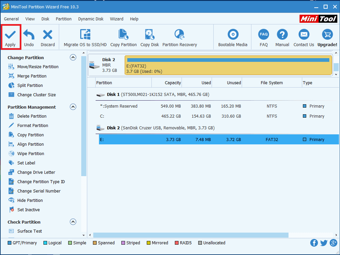340x255 pixels.
Task: Sort by Capacity column header
Action: (166, 83)
